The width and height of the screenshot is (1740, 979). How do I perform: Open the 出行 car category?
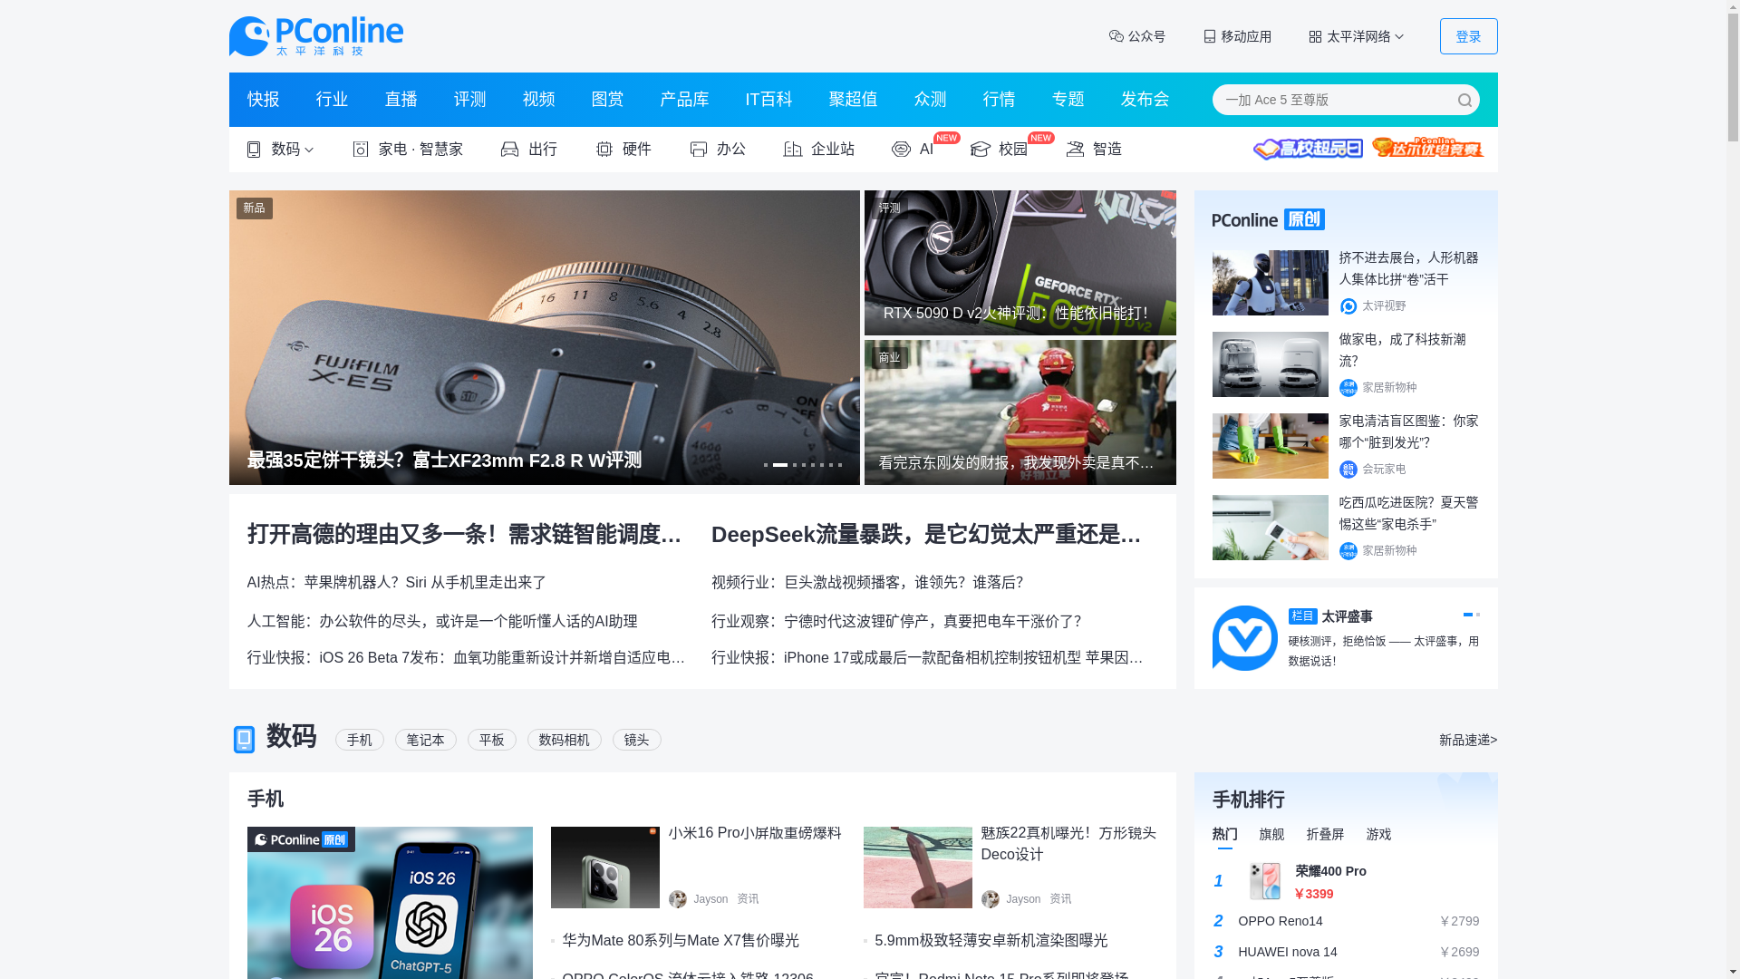(x=529, y=150)
